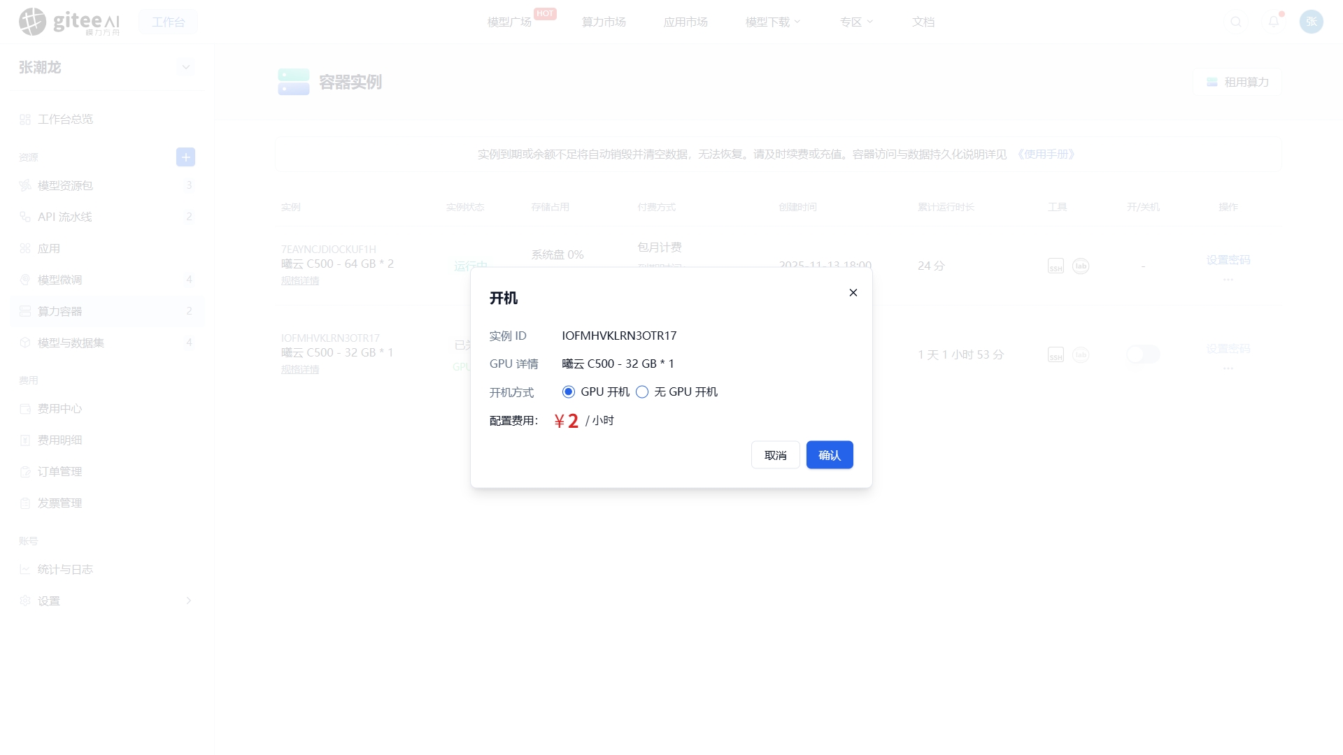Open 算力市场 in the top menu
This screenshot has width=1343, height=755.
pos(604,22)
